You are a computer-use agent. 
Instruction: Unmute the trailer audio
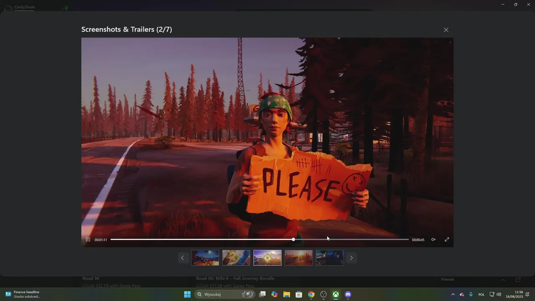[433, 240]
